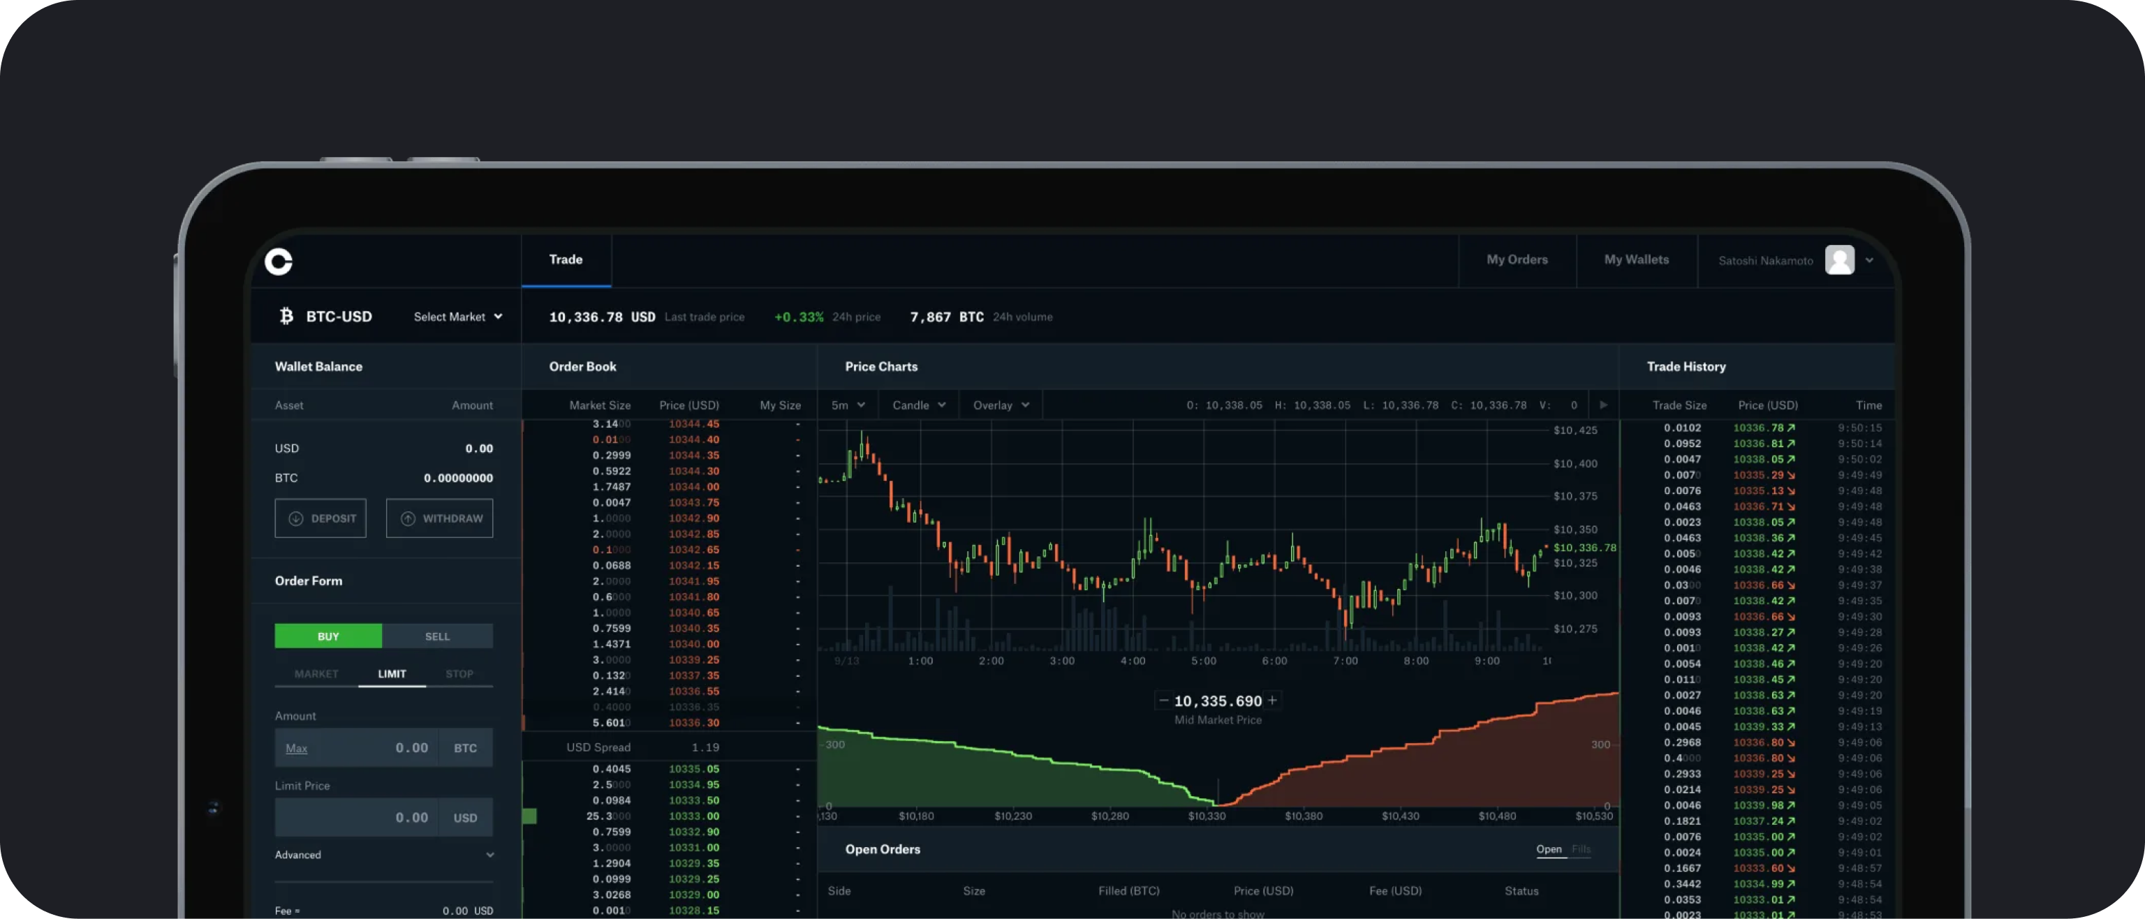Select the MARKET order type tab
The image size is (2145, 919).
316,673
